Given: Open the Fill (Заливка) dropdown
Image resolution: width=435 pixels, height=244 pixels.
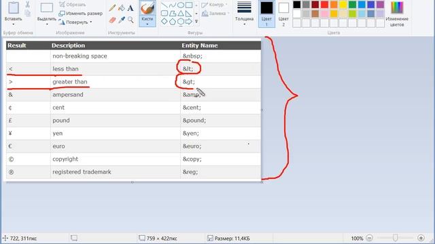Looking at the screenshot, I should tap(228, 13).
